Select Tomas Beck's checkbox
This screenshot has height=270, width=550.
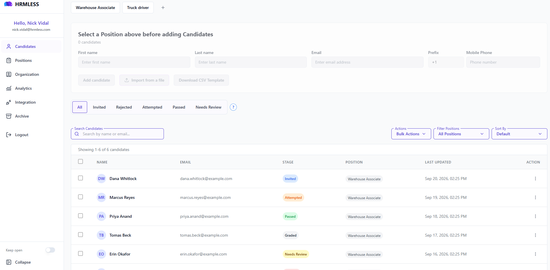(80, 235)
